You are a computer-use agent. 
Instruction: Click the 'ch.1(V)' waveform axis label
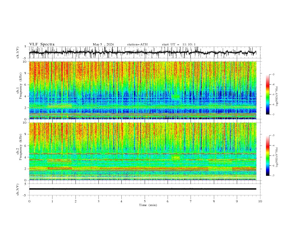18,52
